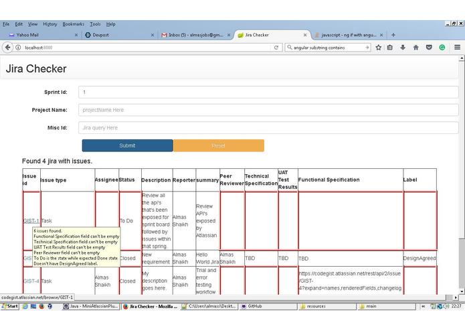Open the File menu
Screen dimensions: 465x331
click(x=6, y=24)
